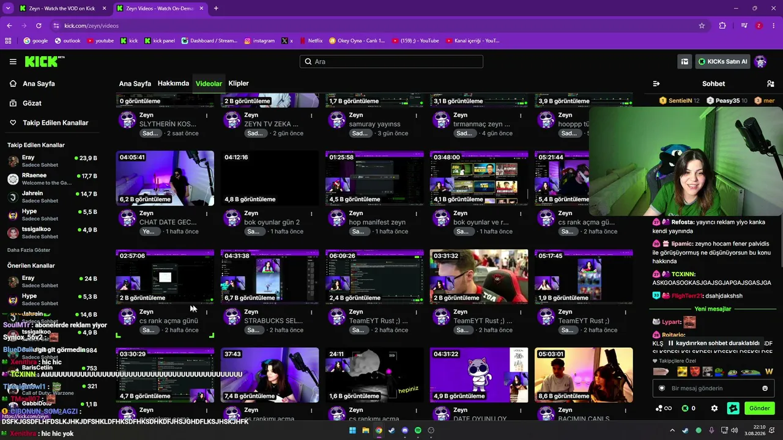Open Steam tray icon
The image size is (783, 440).
pyautogui.click(x=685, y=430)
